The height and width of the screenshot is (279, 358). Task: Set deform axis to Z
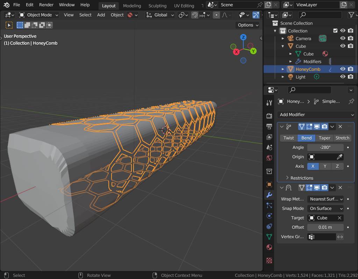337,166
